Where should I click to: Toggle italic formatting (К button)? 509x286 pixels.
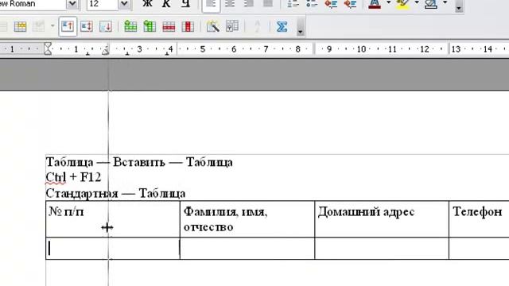click(166, 4)
